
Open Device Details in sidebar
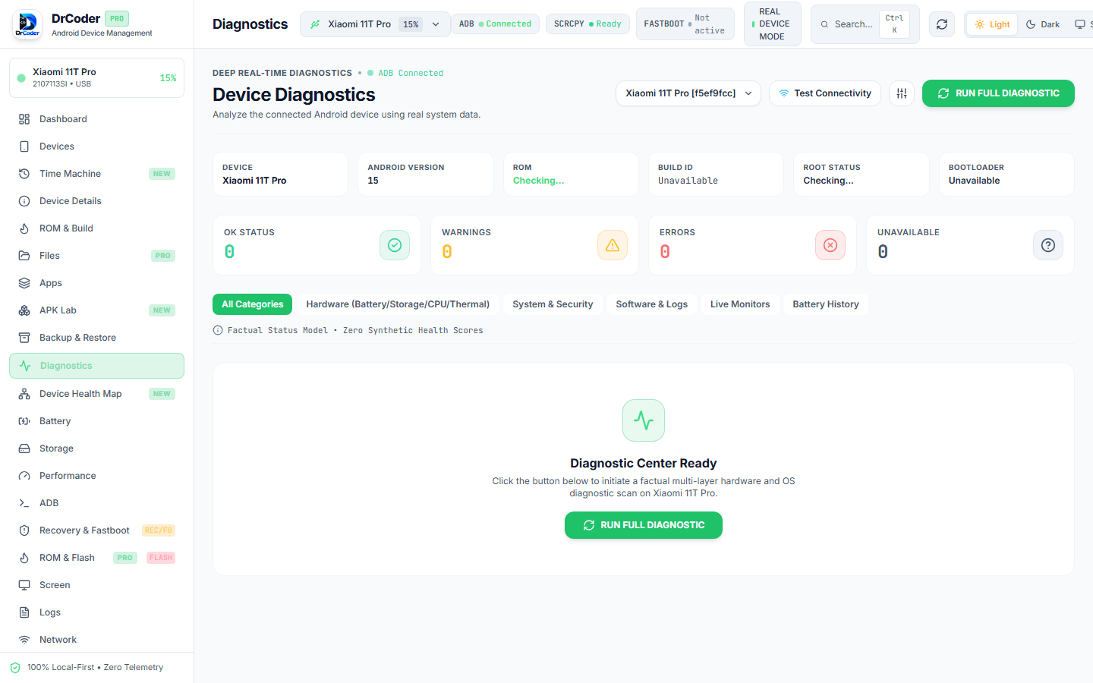(x=96, y=201)
